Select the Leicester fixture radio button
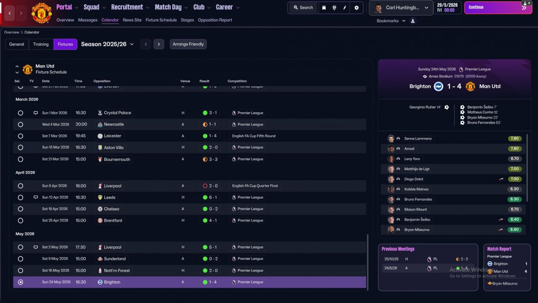Image resolution: width=538 pixels, height=303 pixels. coord(21,136)
